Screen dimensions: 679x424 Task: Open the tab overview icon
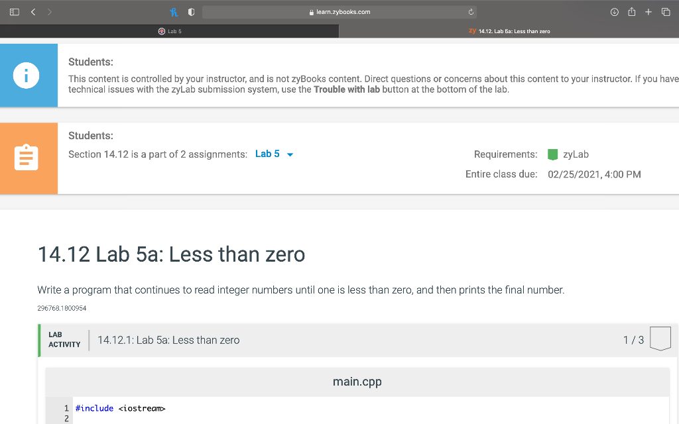(x=666, y=11)
